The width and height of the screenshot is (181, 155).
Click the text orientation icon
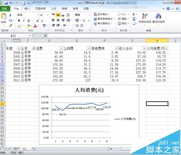point(65,25)
